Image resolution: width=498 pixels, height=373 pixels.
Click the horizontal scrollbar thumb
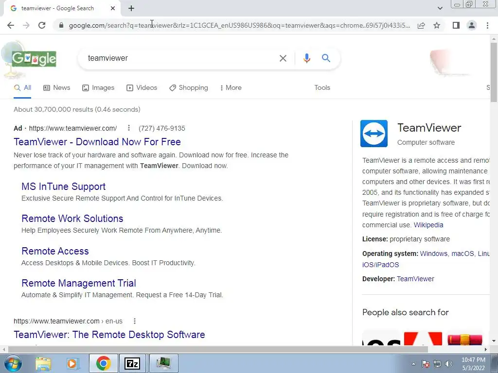coord(218,349)
